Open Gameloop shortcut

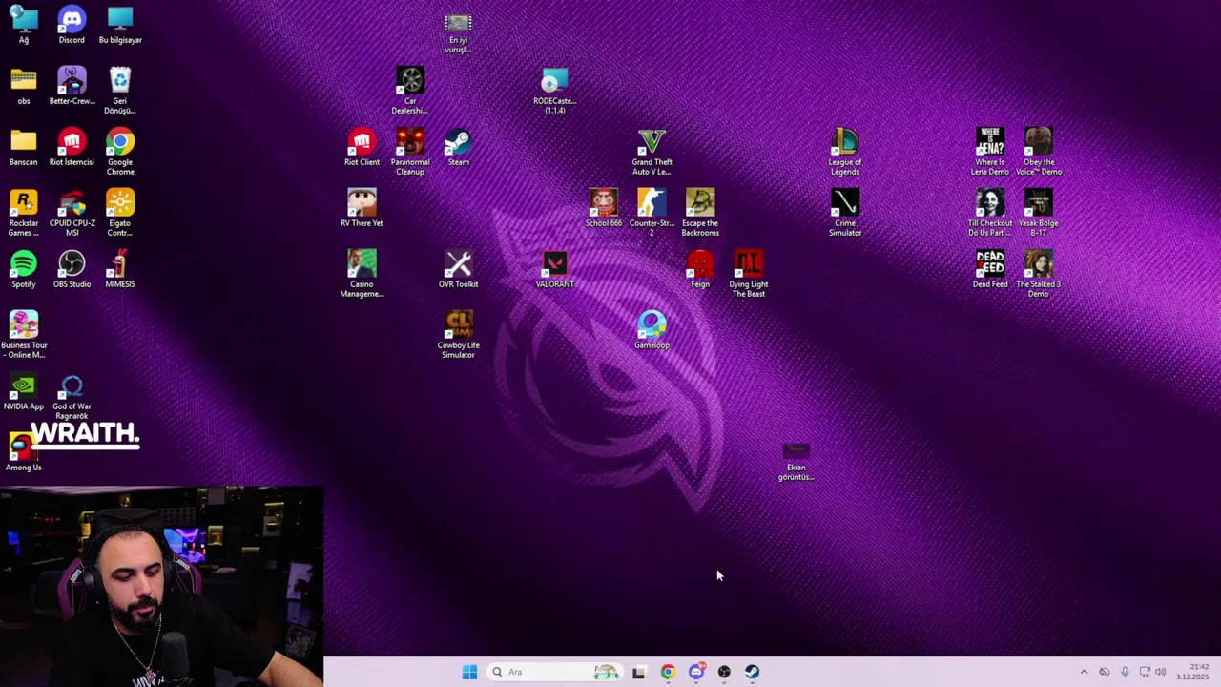point(652,330)
